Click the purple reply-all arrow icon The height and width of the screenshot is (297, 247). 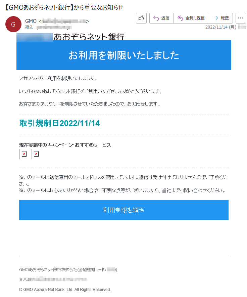[x=180, y=18]
